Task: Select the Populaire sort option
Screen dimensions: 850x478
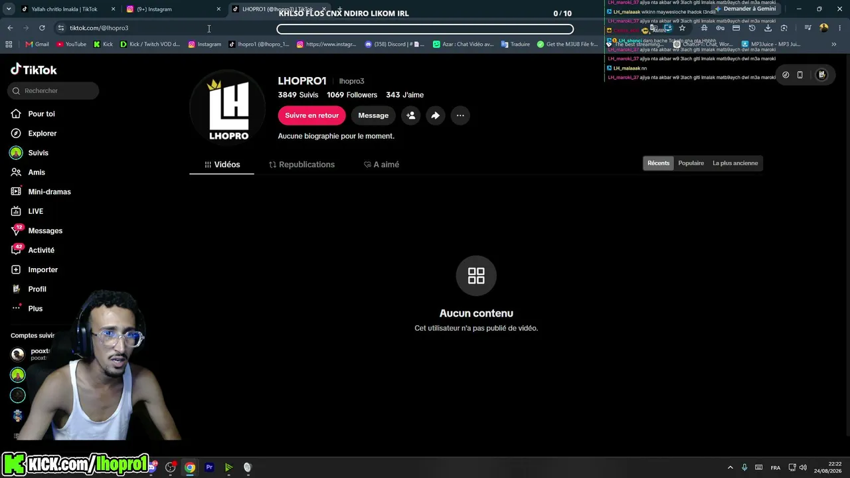Action: [691, 163]
